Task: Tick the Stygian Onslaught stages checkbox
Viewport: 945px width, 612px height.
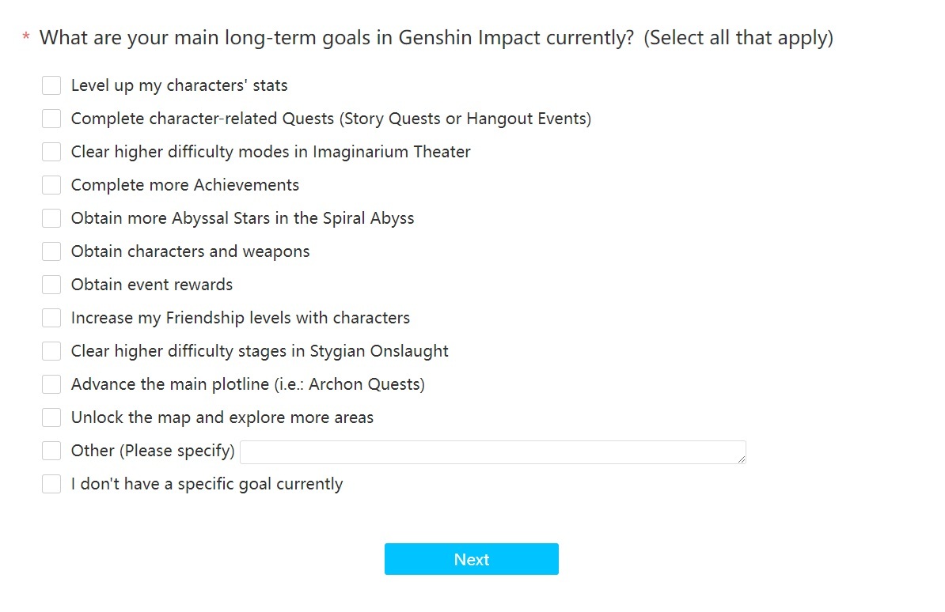Action: pyautogui.click(x=51, y=351)
